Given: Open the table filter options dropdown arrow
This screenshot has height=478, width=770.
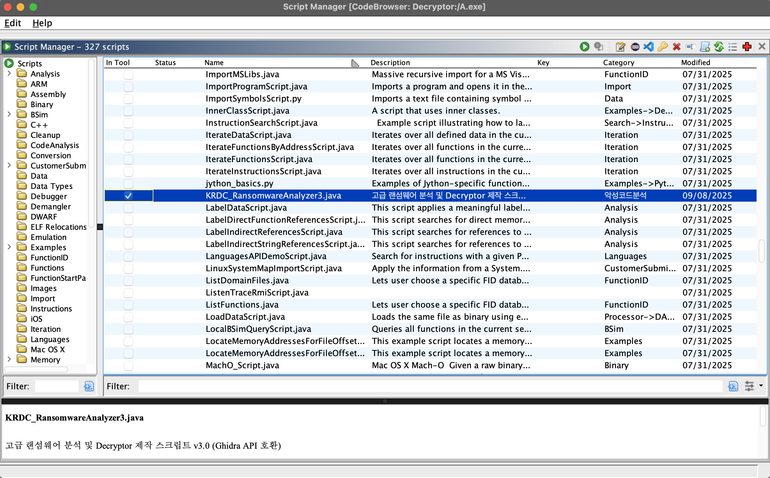Looking at the screenshot, I should [x=761, y=386].
